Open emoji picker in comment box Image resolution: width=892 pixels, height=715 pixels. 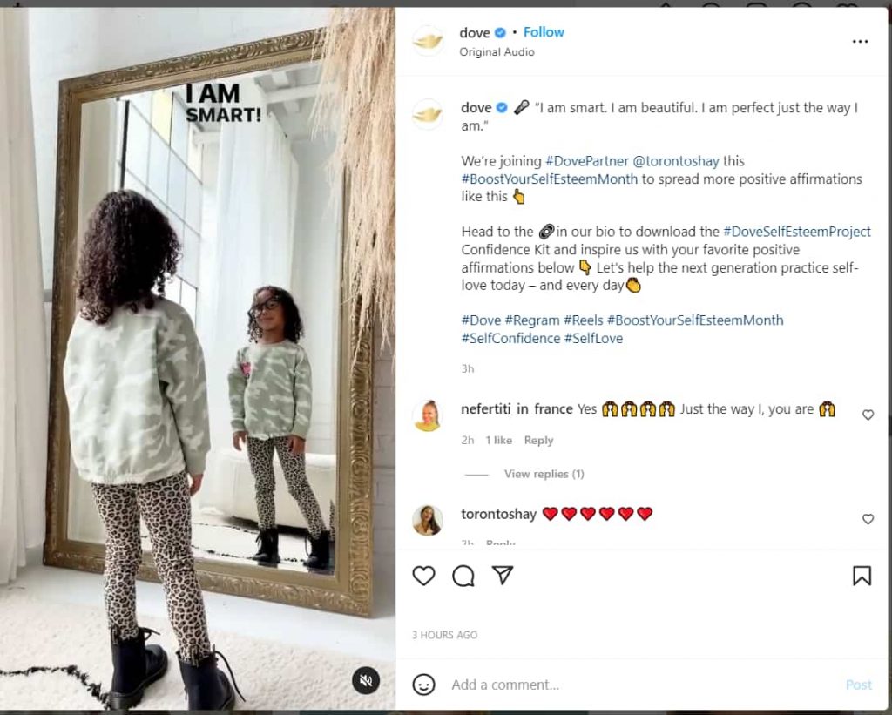[x=424, y=685]
